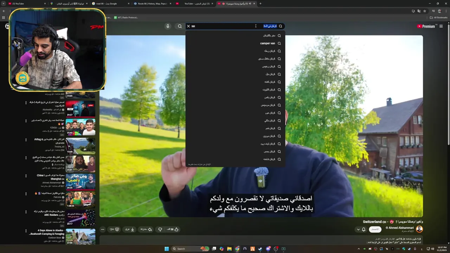The image size is (450, 253).
Task: Open the China Shanghai 29:35 video thumbnail
Action: tap(81, 182)
